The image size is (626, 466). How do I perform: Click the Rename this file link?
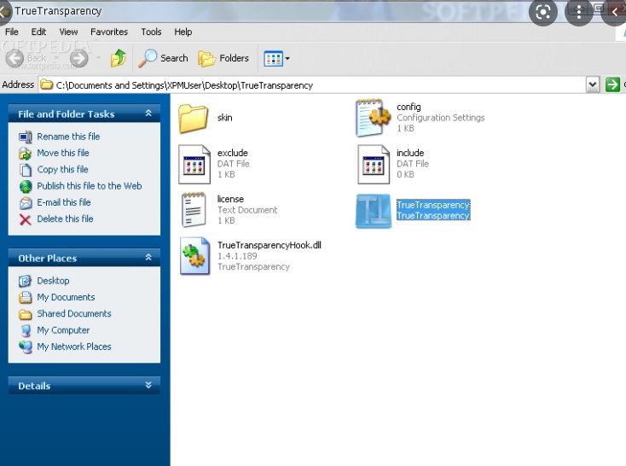(x=68, y=137)
